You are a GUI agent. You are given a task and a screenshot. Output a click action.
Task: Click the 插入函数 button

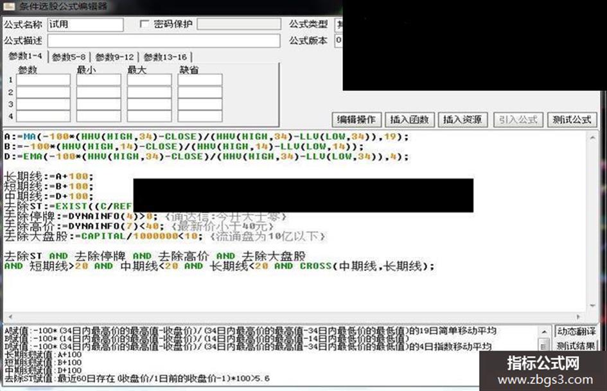(410, 119)
